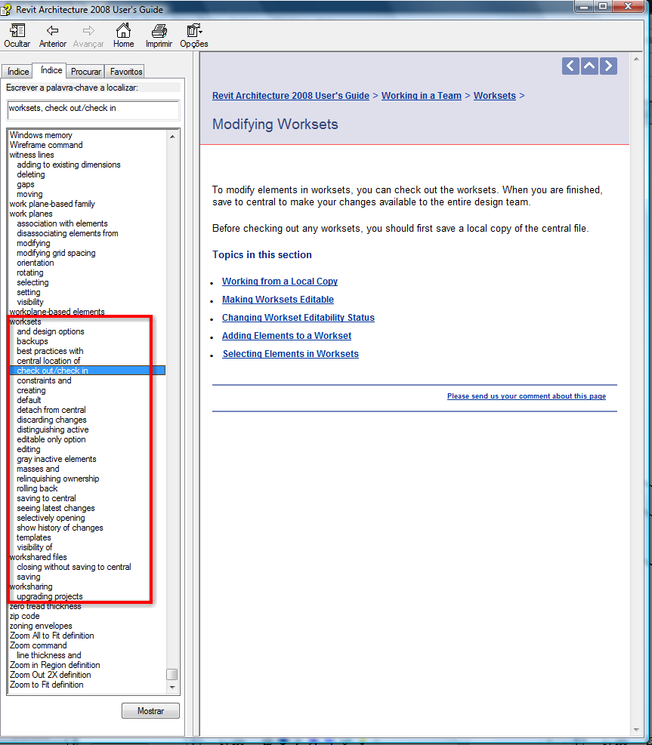Click content pane scroll down arrow
The height and width of the screenshot is (745, 652).
pyautogui.click(x=636, y=730)
